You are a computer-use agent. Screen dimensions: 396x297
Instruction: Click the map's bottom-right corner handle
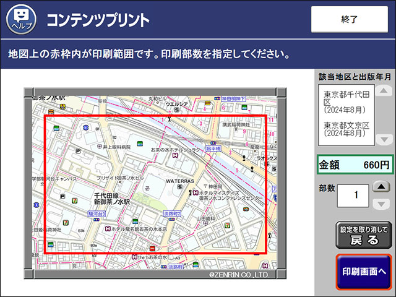point(282,274)
